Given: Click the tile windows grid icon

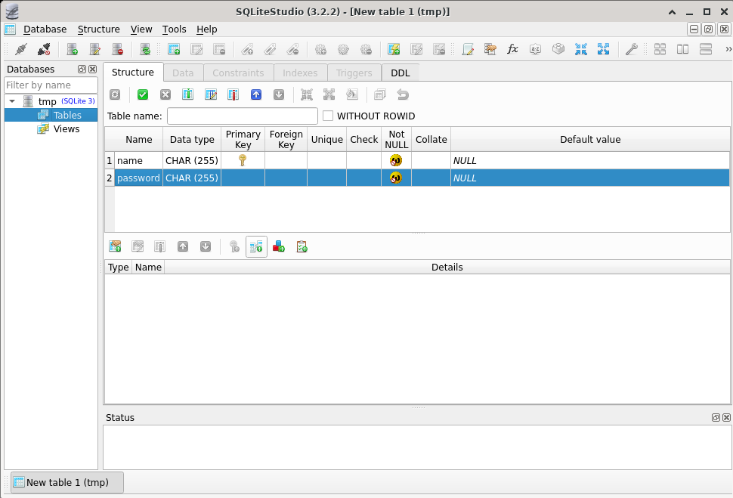Looking at the screenshot, I should 660,49.
